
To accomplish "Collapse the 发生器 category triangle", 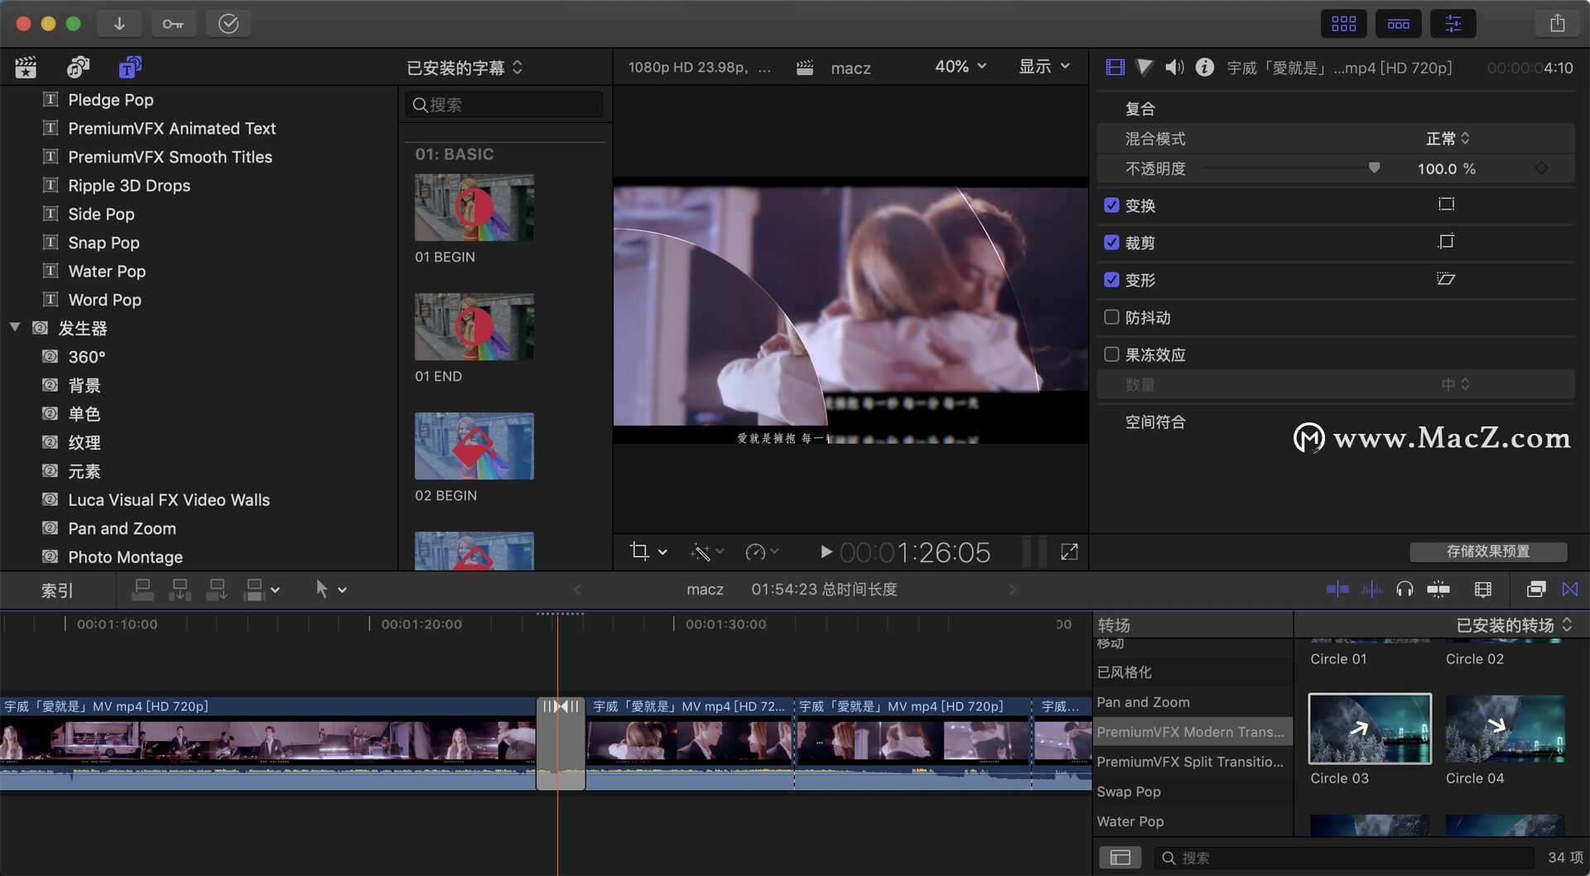I will point(15,328).
